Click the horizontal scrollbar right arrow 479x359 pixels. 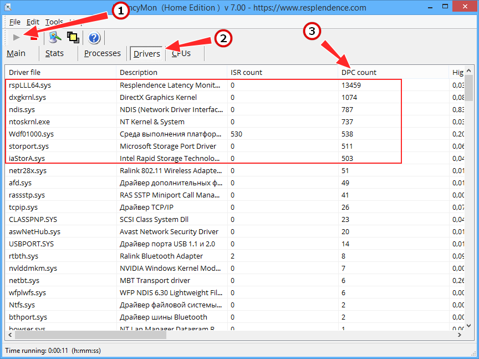pos(460,335)
